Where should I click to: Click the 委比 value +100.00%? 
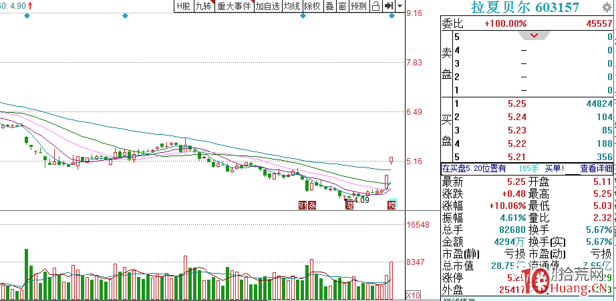click(506, 23)
